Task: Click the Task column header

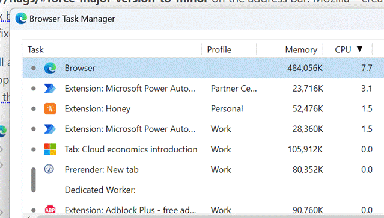Action: click(x=35, y=49)
